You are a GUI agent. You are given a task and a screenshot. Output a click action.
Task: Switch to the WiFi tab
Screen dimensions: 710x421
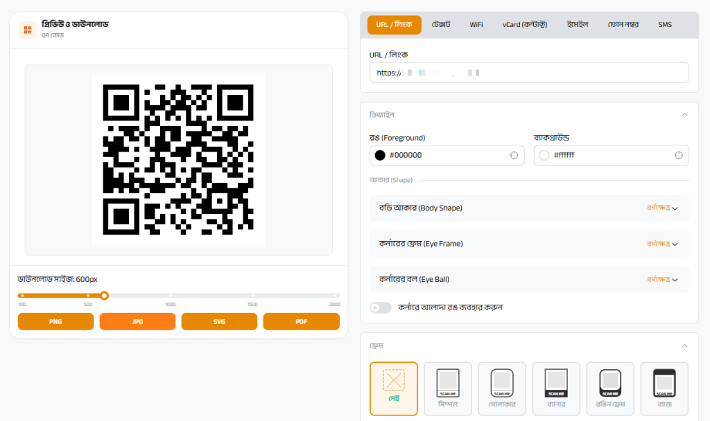click(476, 25)
